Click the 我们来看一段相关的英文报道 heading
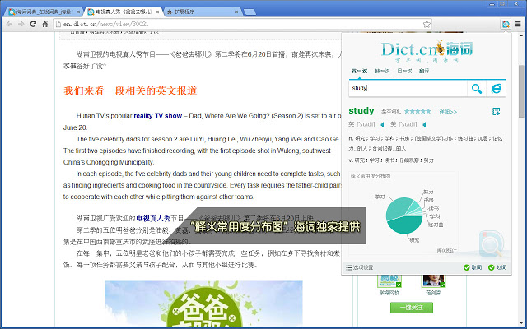The height and width of the screenshot is (329, 527). coord(130,91)
